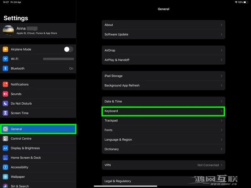The width and height of the screenshot is (251, 188).
Task: Select the Airplane Mode icon in sidebar
Action: coord(6,49)
